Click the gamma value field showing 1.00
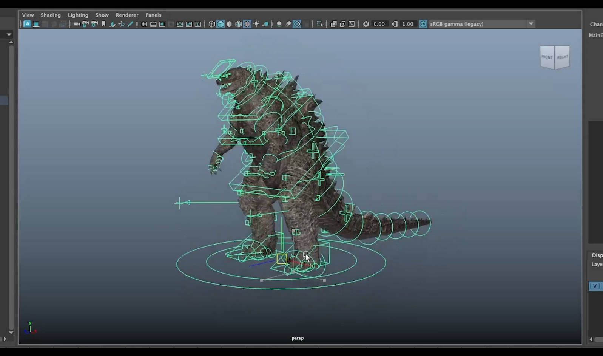 click(x=408, y=24)
